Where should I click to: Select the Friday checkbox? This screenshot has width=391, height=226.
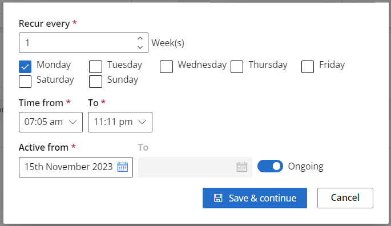point(308,67)
